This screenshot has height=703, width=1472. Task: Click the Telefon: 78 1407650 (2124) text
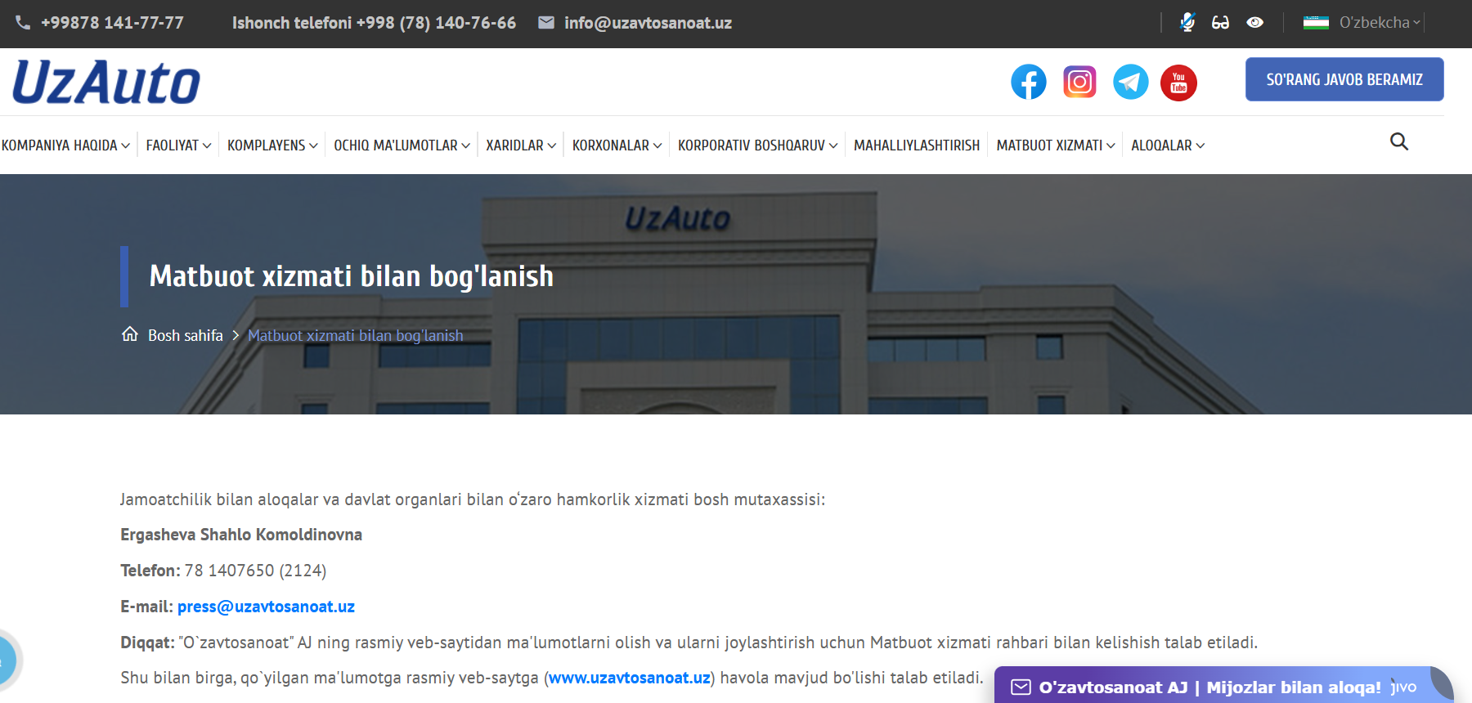[x=223, y=571]
